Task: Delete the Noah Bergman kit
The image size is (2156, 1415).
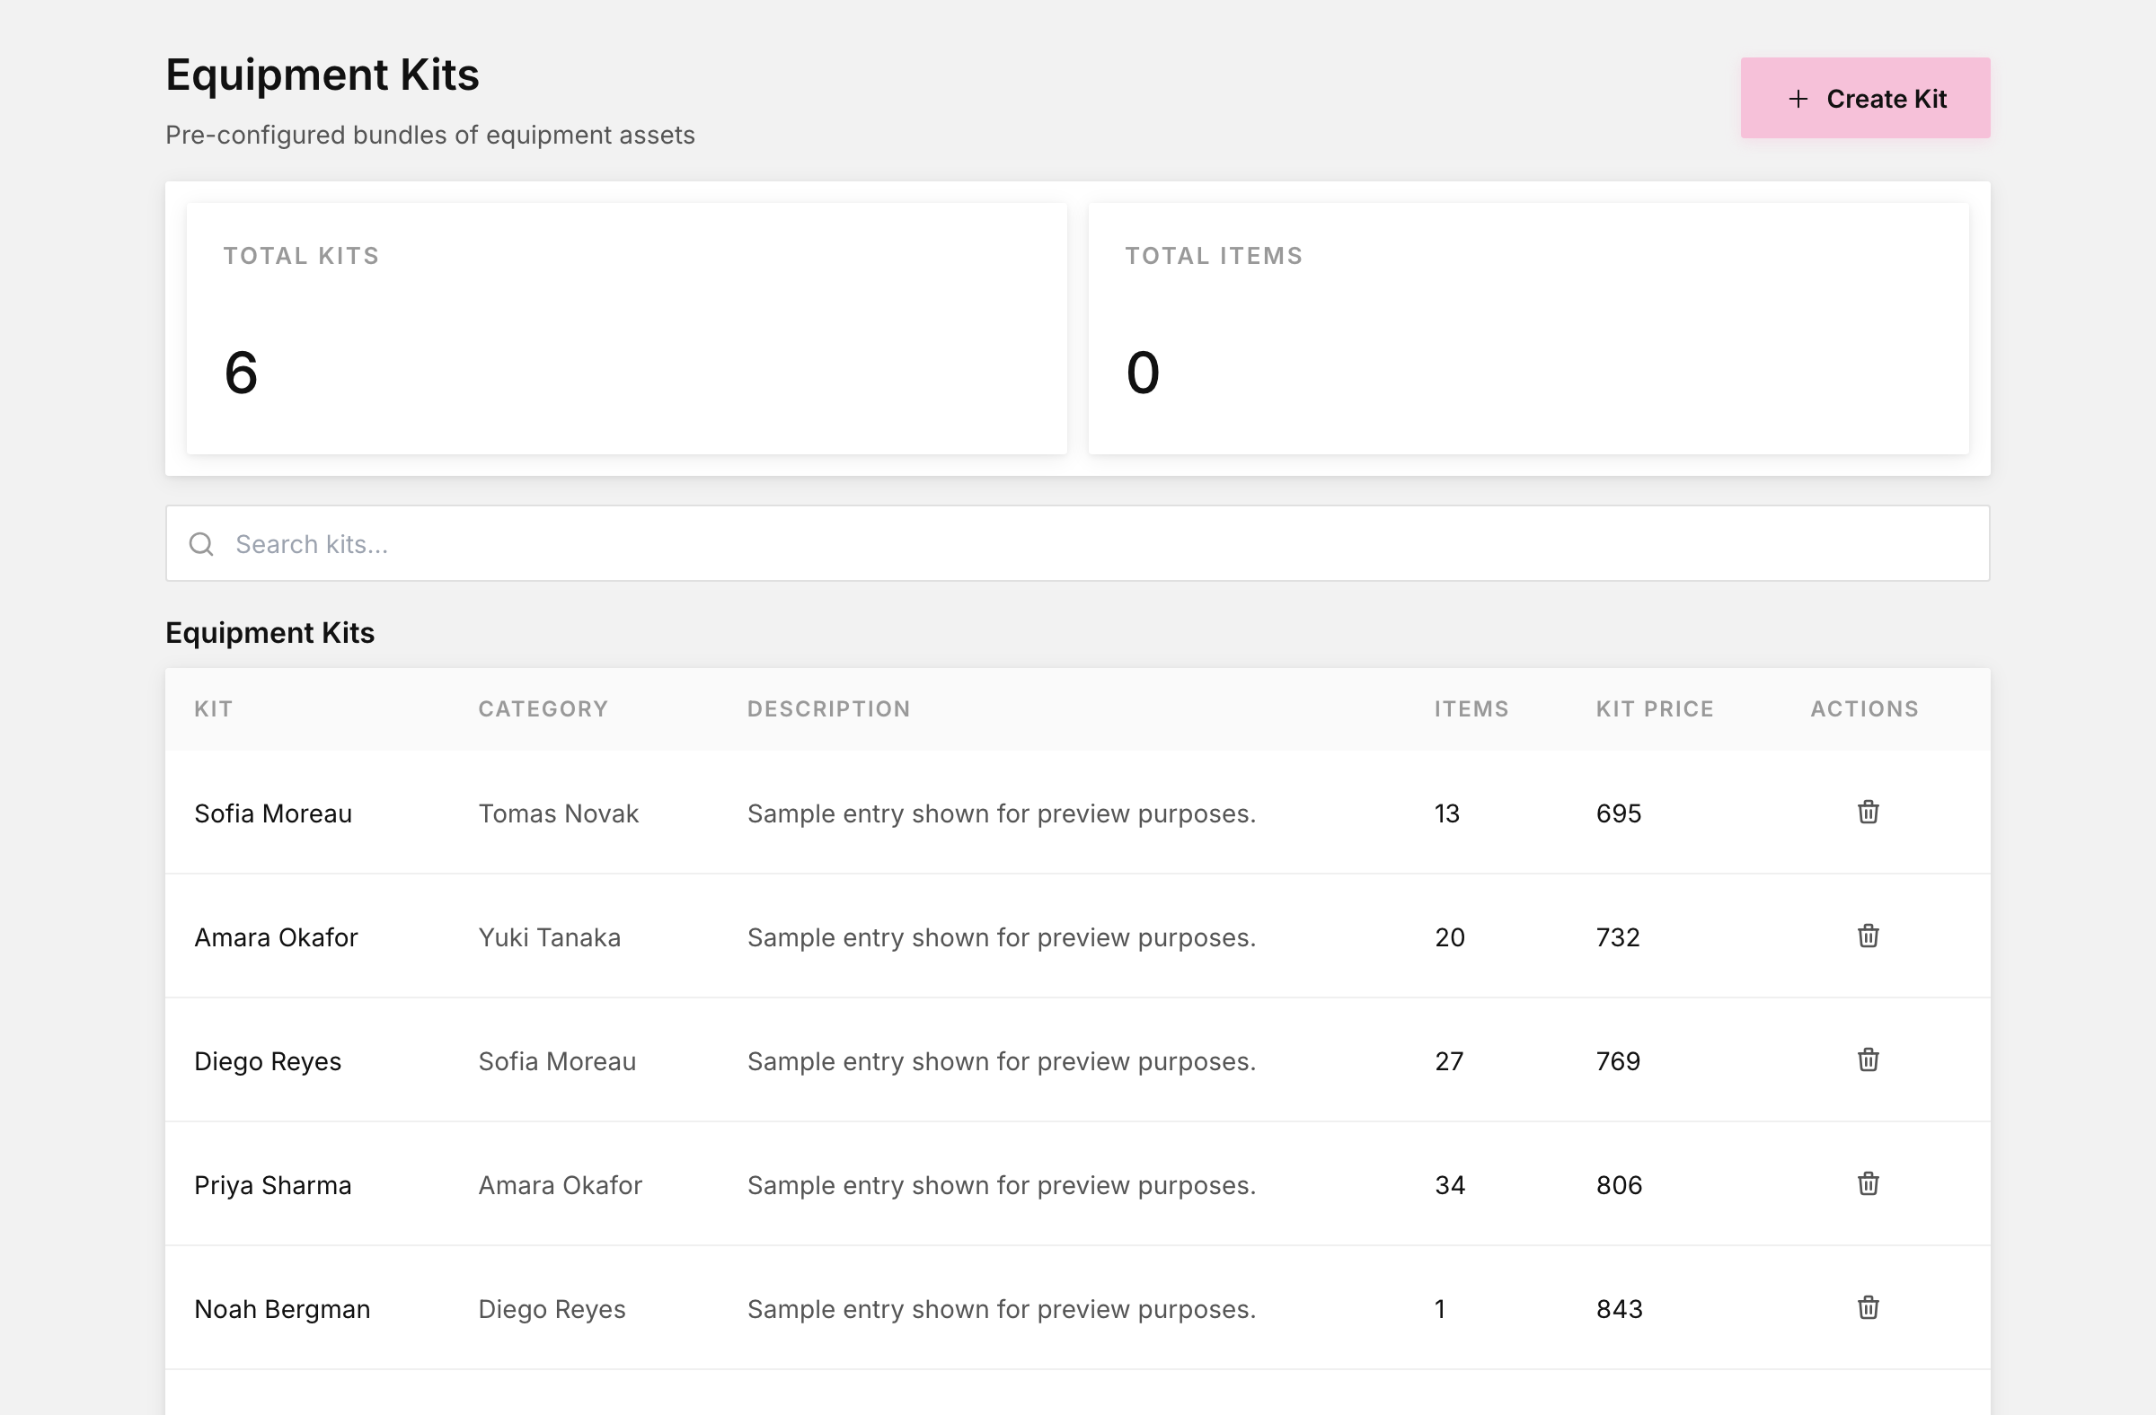Action: tap(1868, 1308)
